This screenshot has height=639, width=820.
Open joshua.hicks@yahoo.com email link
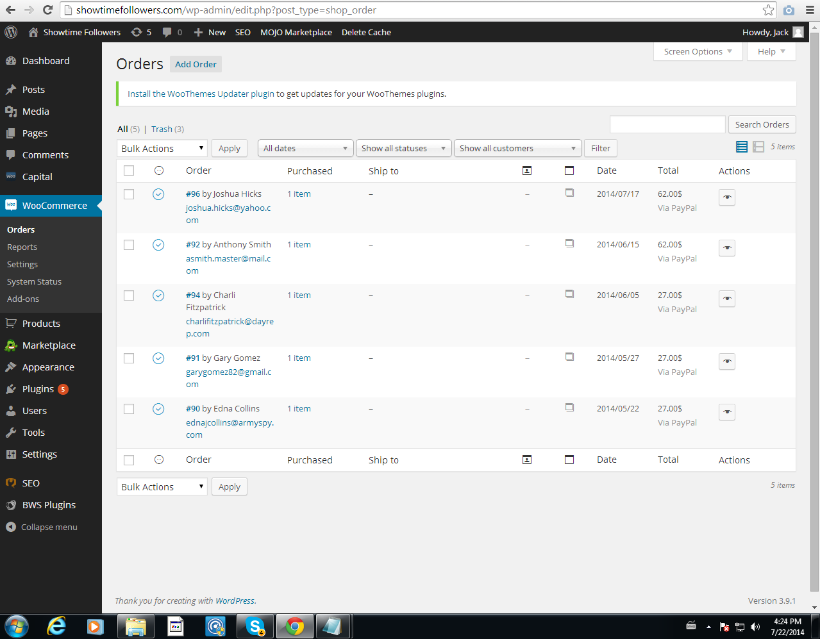[228, 214]
